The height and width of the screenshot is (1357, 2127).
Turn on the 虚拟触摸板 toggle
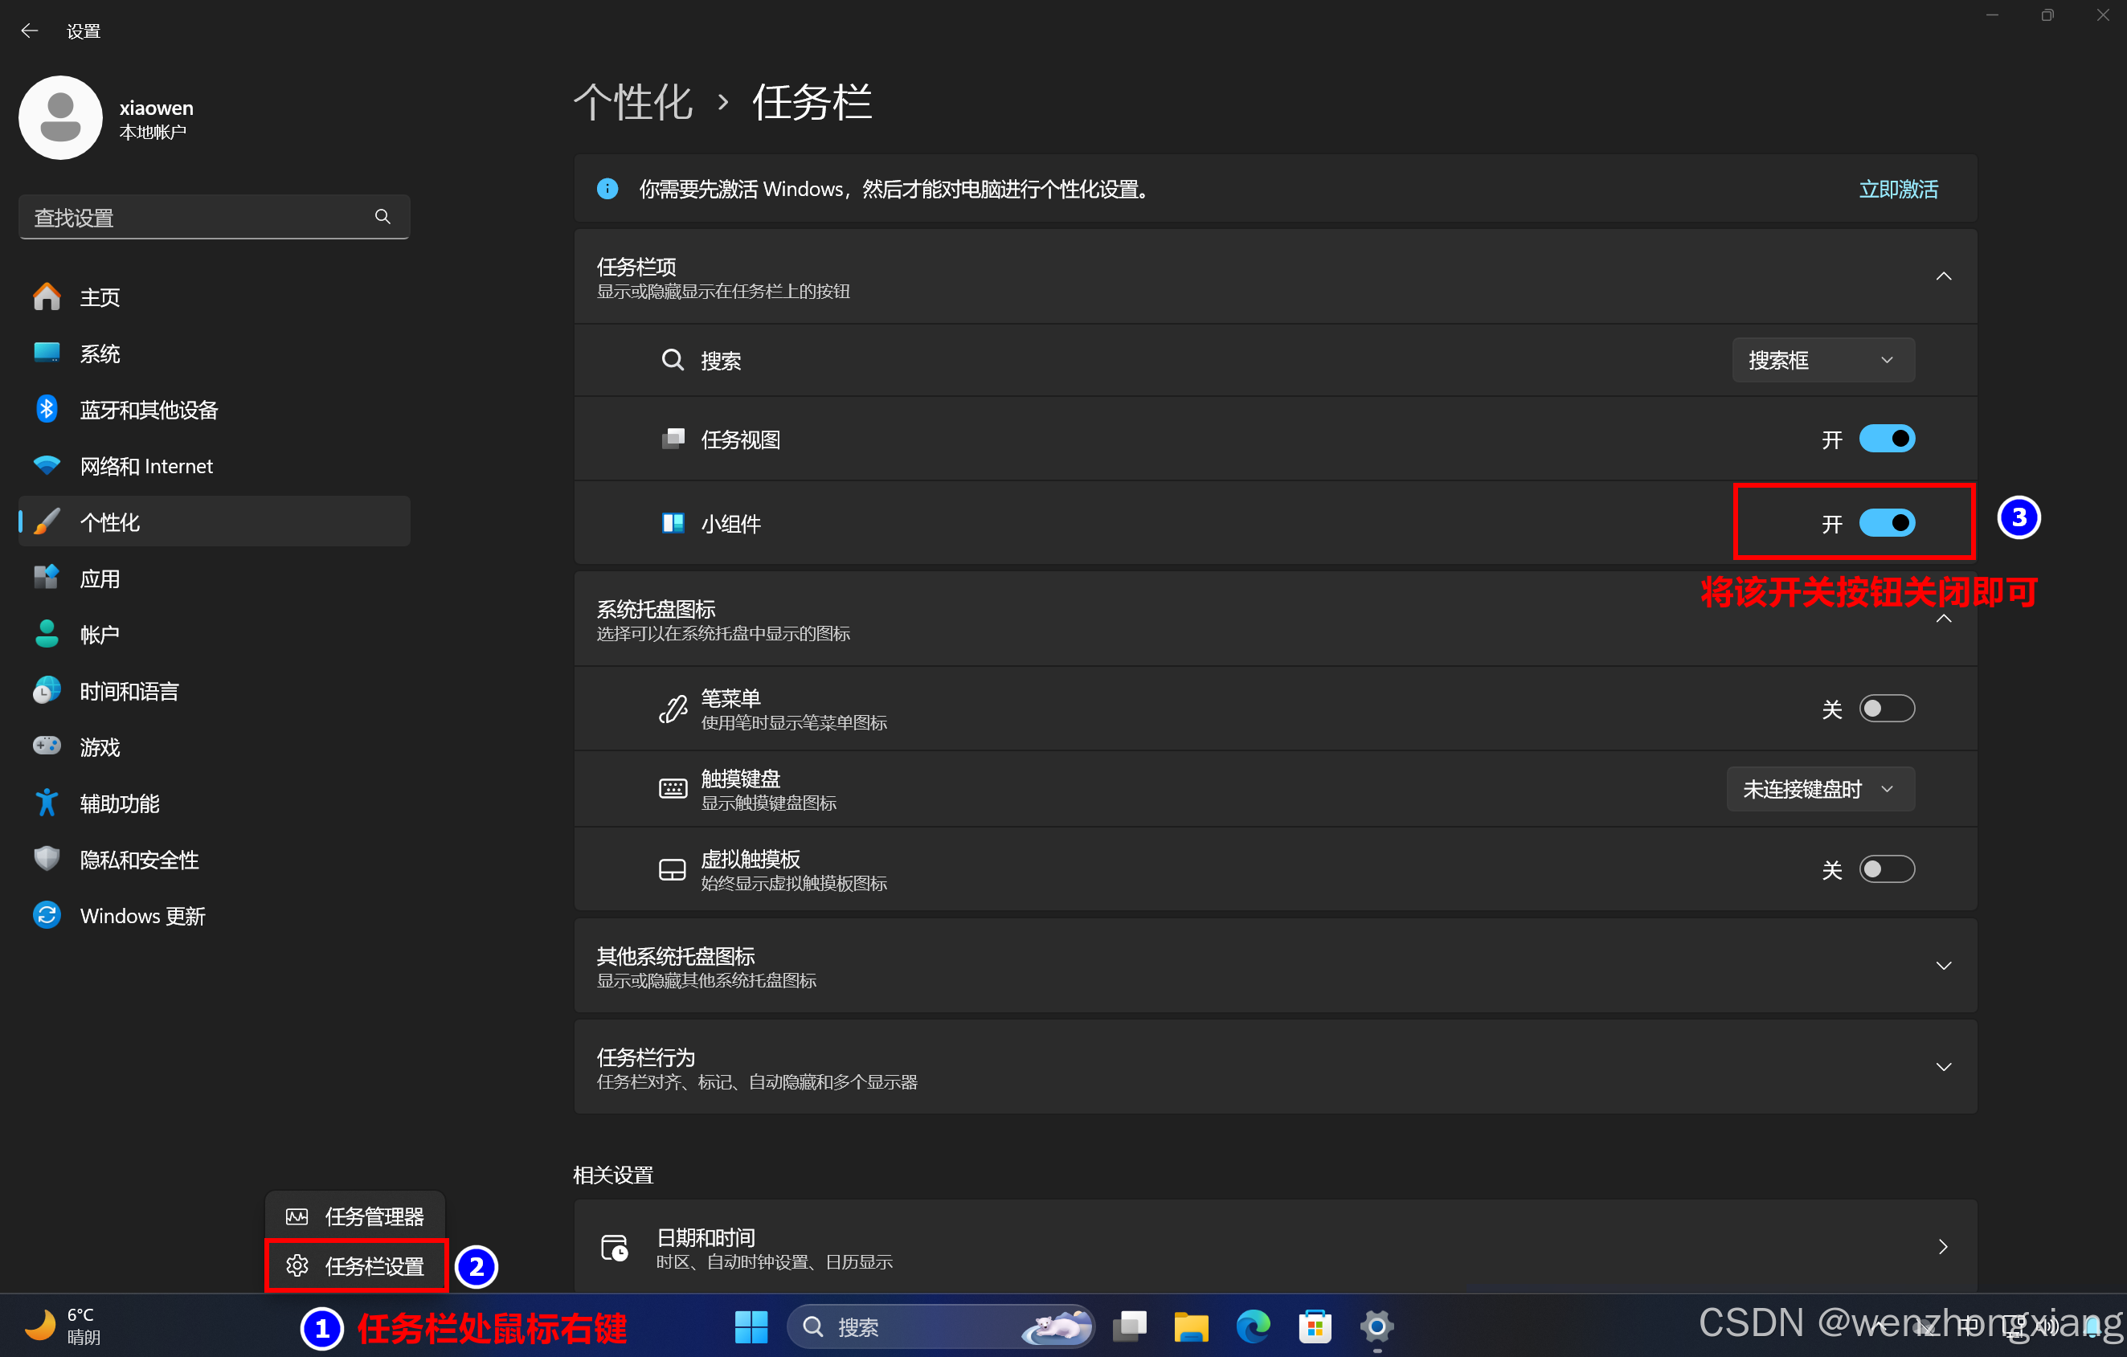(1887, 869)
